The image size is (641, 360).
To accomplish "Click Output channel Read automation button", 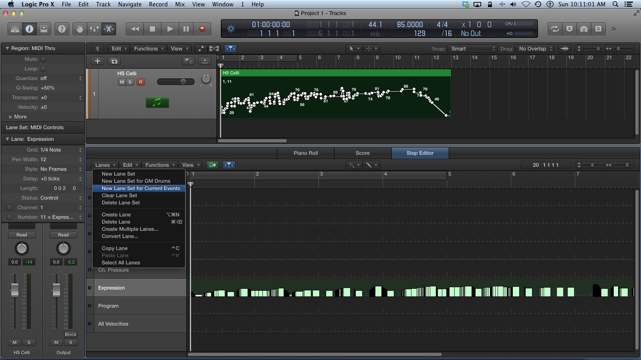I will tap(63, 235).
